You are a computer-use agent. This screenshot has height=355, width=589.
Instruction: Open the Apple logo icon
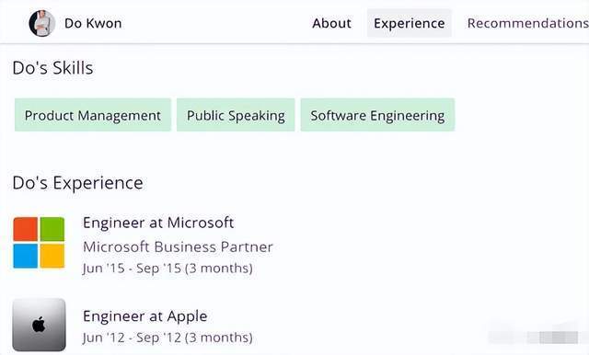(x=39, y=325)
